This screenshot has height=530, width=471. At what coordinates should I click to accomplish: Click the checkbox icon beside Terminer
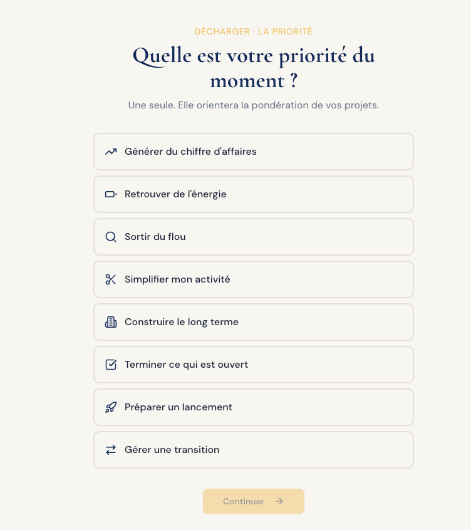tap(111, 365)
